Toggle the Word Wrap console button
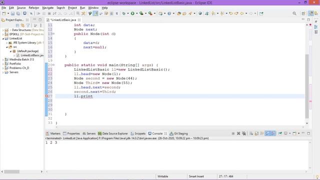The height and width of the screenshot is (180, 320). [x=262, y=133]
